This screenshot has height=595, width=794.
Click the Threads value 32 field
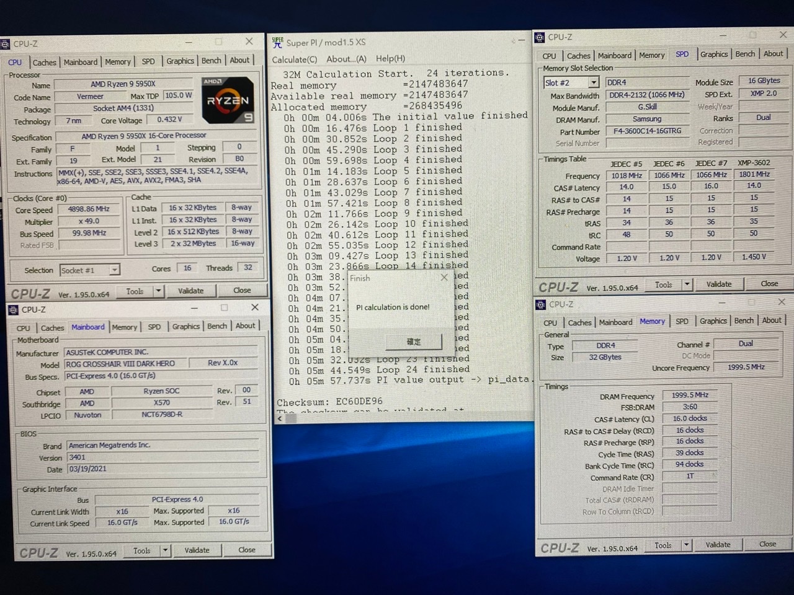[248, 268]
